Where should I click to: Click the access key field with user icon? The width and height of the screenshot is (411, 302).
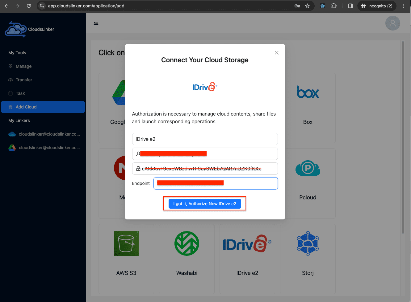(205, 154)
